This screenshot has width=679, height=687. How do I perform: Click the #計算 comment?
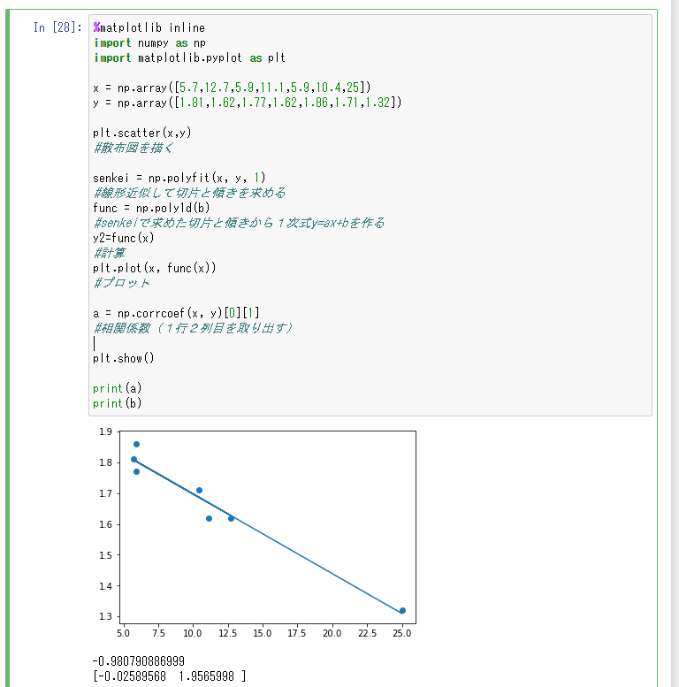click(110, 253)
